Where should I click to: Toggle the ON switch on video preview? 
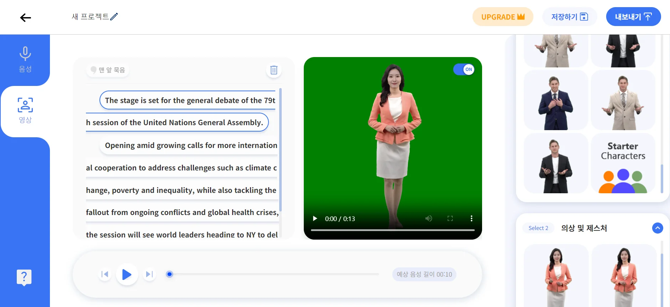pyautogui.click(x=464, y=70)
